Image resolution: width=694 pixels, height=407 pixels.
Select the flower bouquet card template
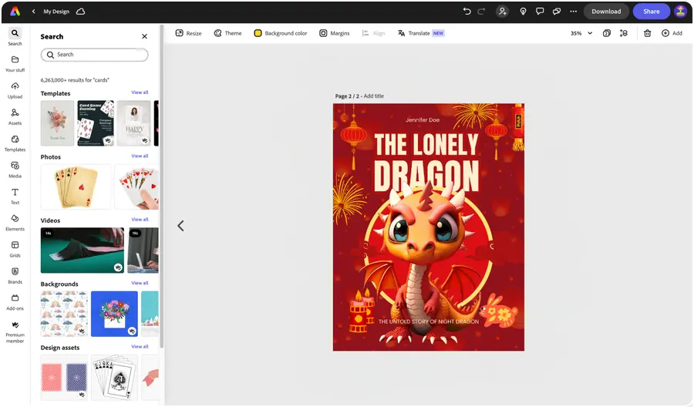57,123
